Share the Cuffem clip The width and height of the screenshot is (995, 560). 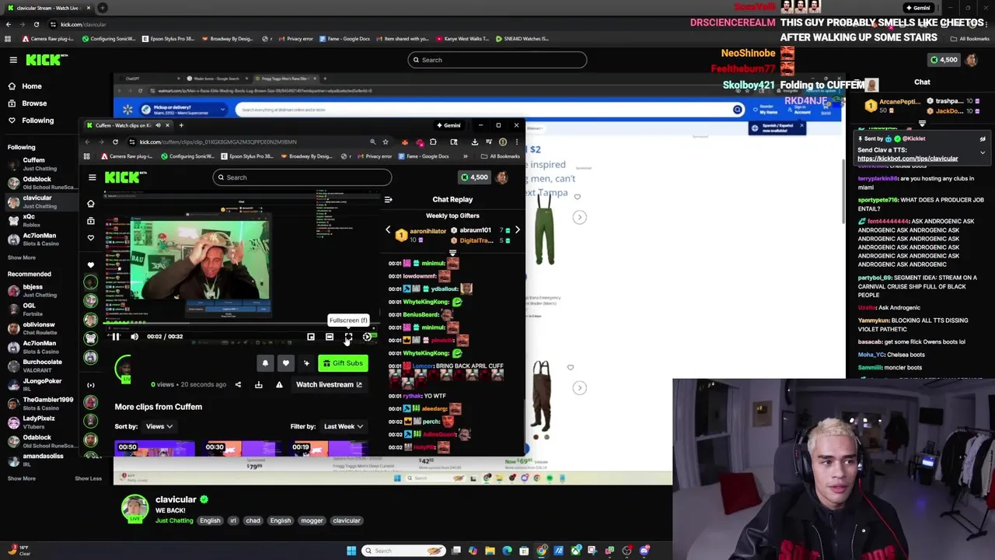238,384
